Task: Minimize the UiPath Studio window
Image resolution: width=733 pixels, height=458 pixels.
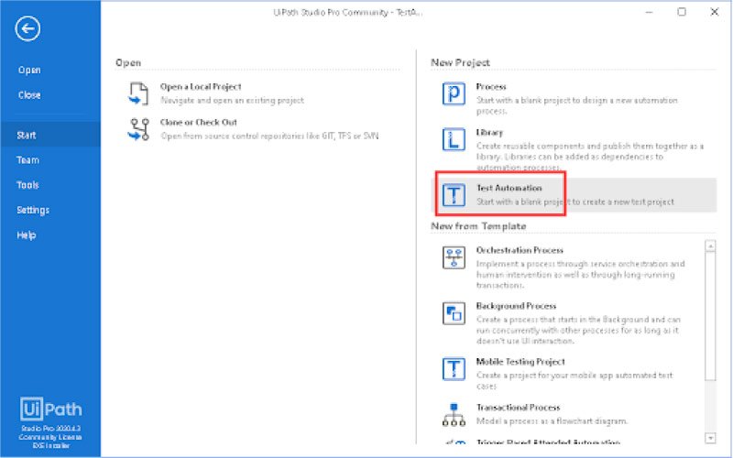Action: pyautogui.click(x=649, y=12)
